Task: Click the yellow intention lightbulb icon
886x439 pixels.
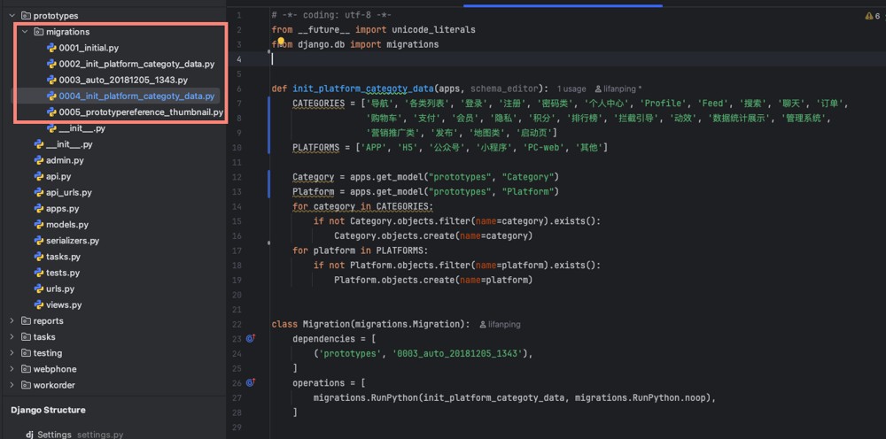Action: [280, 41]
